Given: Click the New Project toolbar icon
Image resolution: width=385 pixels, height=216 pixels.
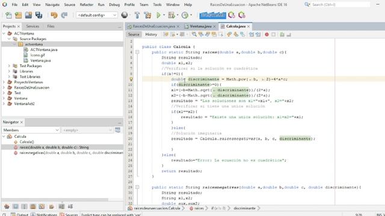Looking at the screenshot, I should coord(19,15).
